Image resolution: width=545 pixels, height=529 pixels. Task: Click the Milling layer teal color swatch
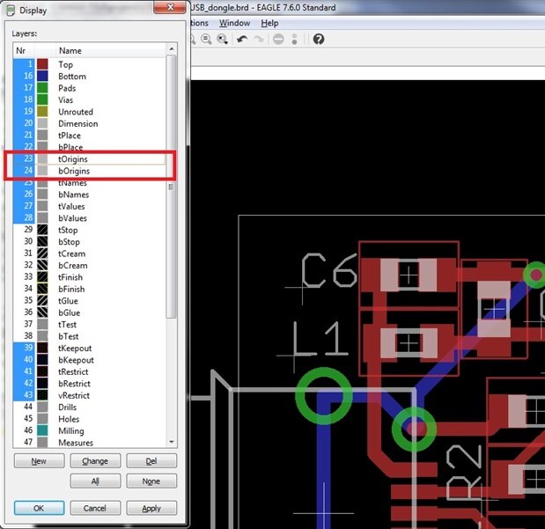coord(42,430)
